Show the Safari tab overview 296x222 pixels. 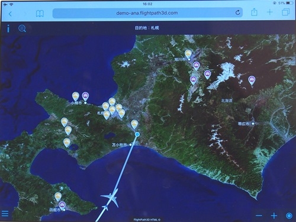tap(285, 12)
